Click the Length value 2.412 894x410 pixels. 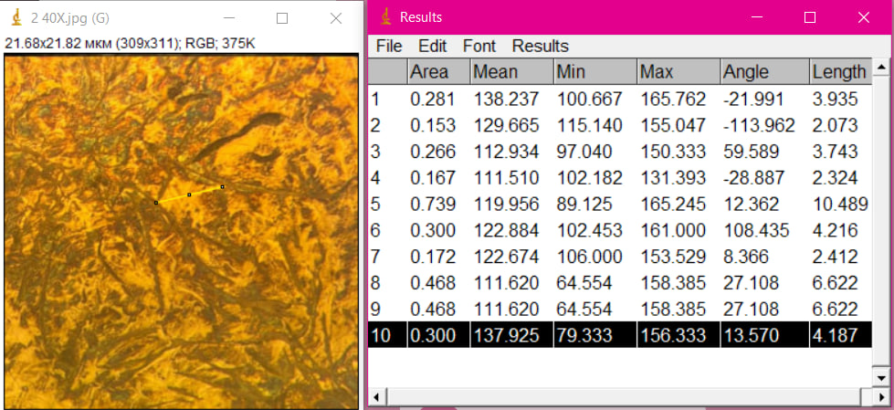click(835, 257)
